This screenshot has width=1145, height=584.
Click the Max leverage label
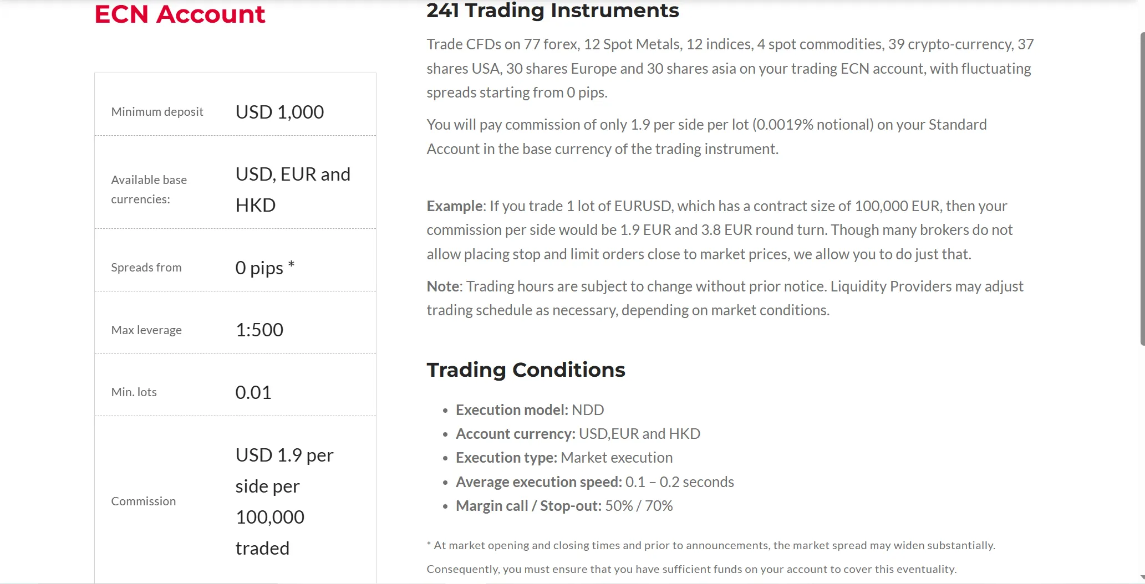146,330
